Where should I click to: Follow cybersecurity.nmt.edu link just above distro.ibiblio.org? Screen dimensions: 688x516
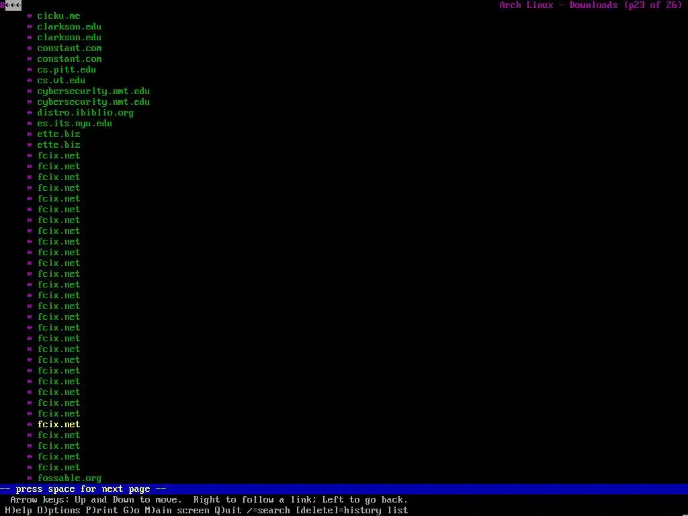[x=93, y=102]
